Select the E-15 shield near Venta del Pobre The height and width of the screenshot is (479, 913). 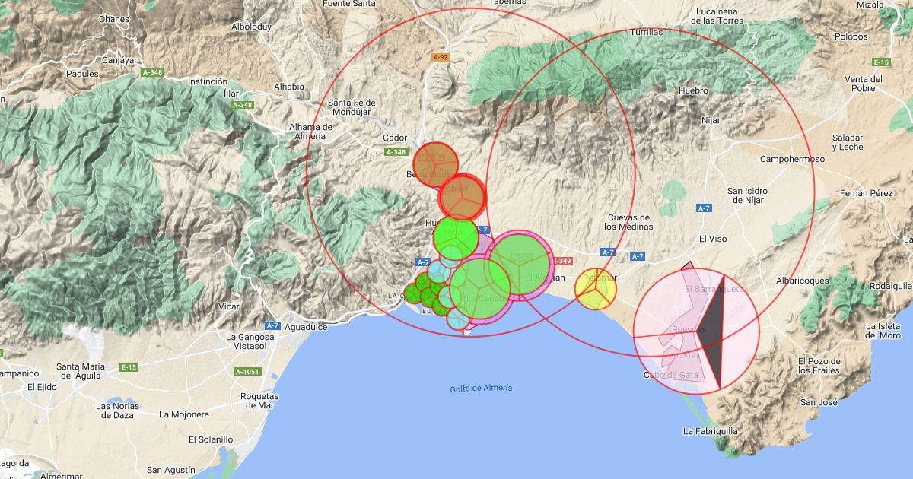881,62
